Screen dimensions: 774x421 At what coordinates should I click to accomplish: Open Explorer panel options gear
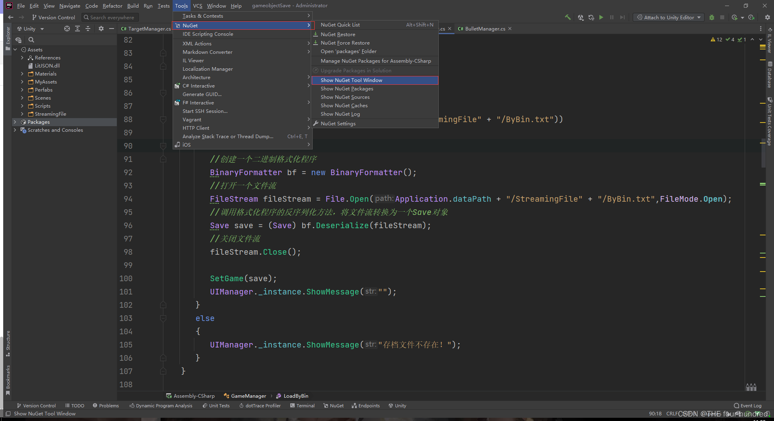tap(101, 29)
